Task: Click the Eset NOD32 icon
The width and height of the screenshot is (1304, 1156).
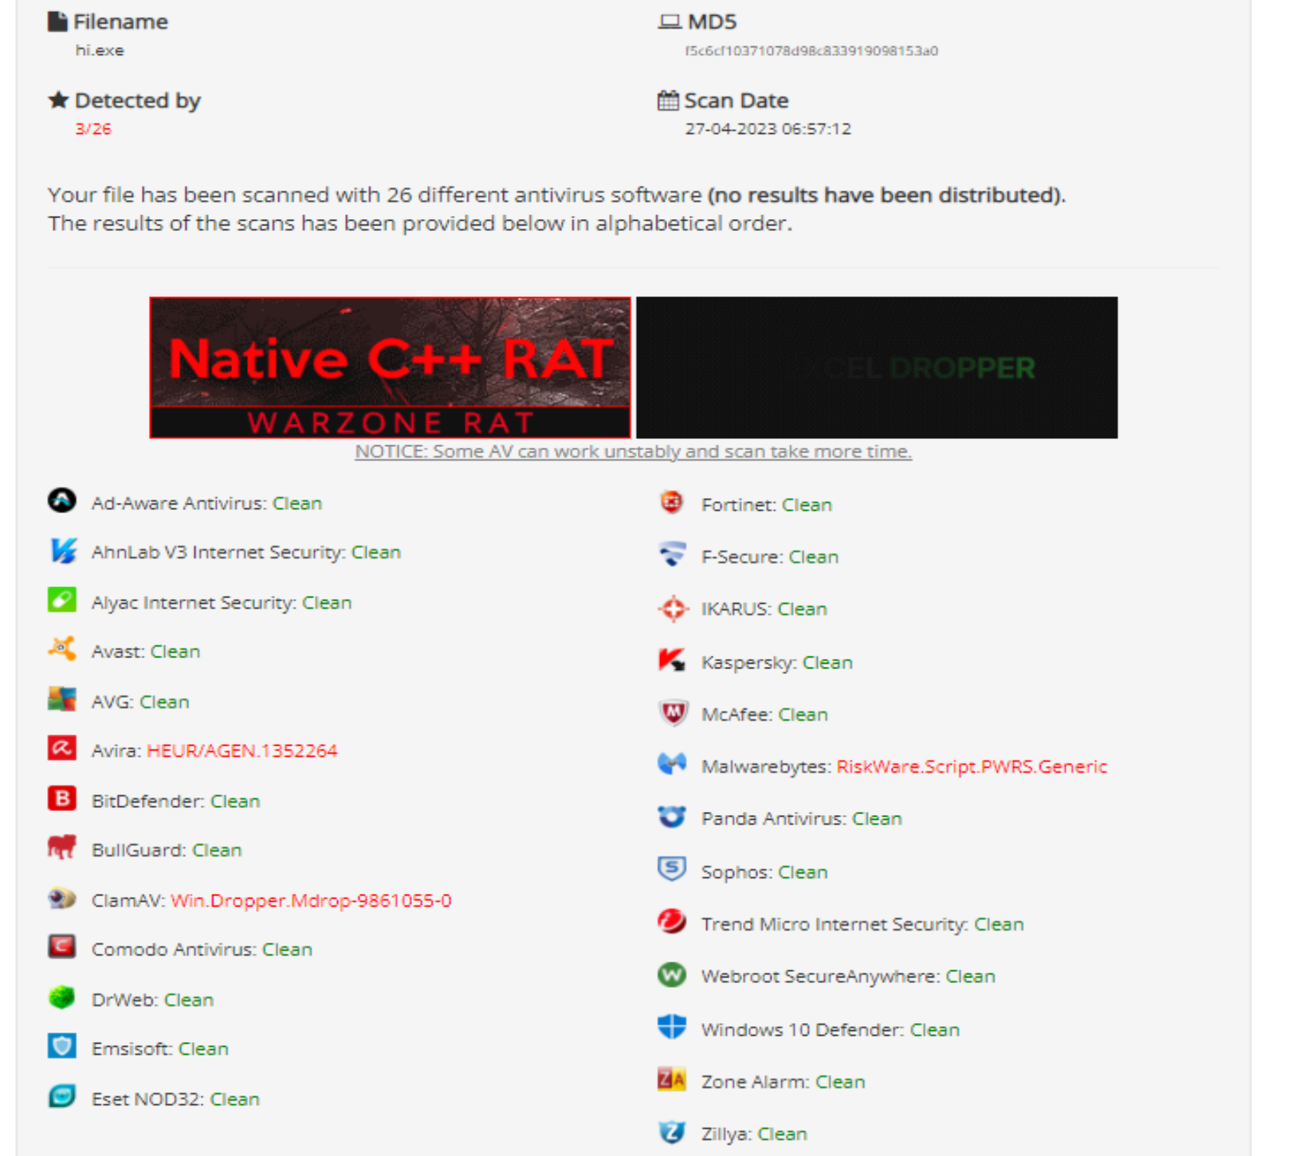Action: (x=62, y=1097)
